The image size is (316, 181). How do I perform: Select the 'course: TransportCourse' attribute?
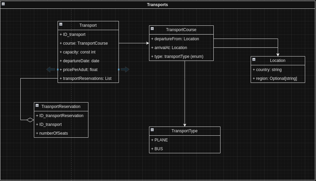pos(88,43)
